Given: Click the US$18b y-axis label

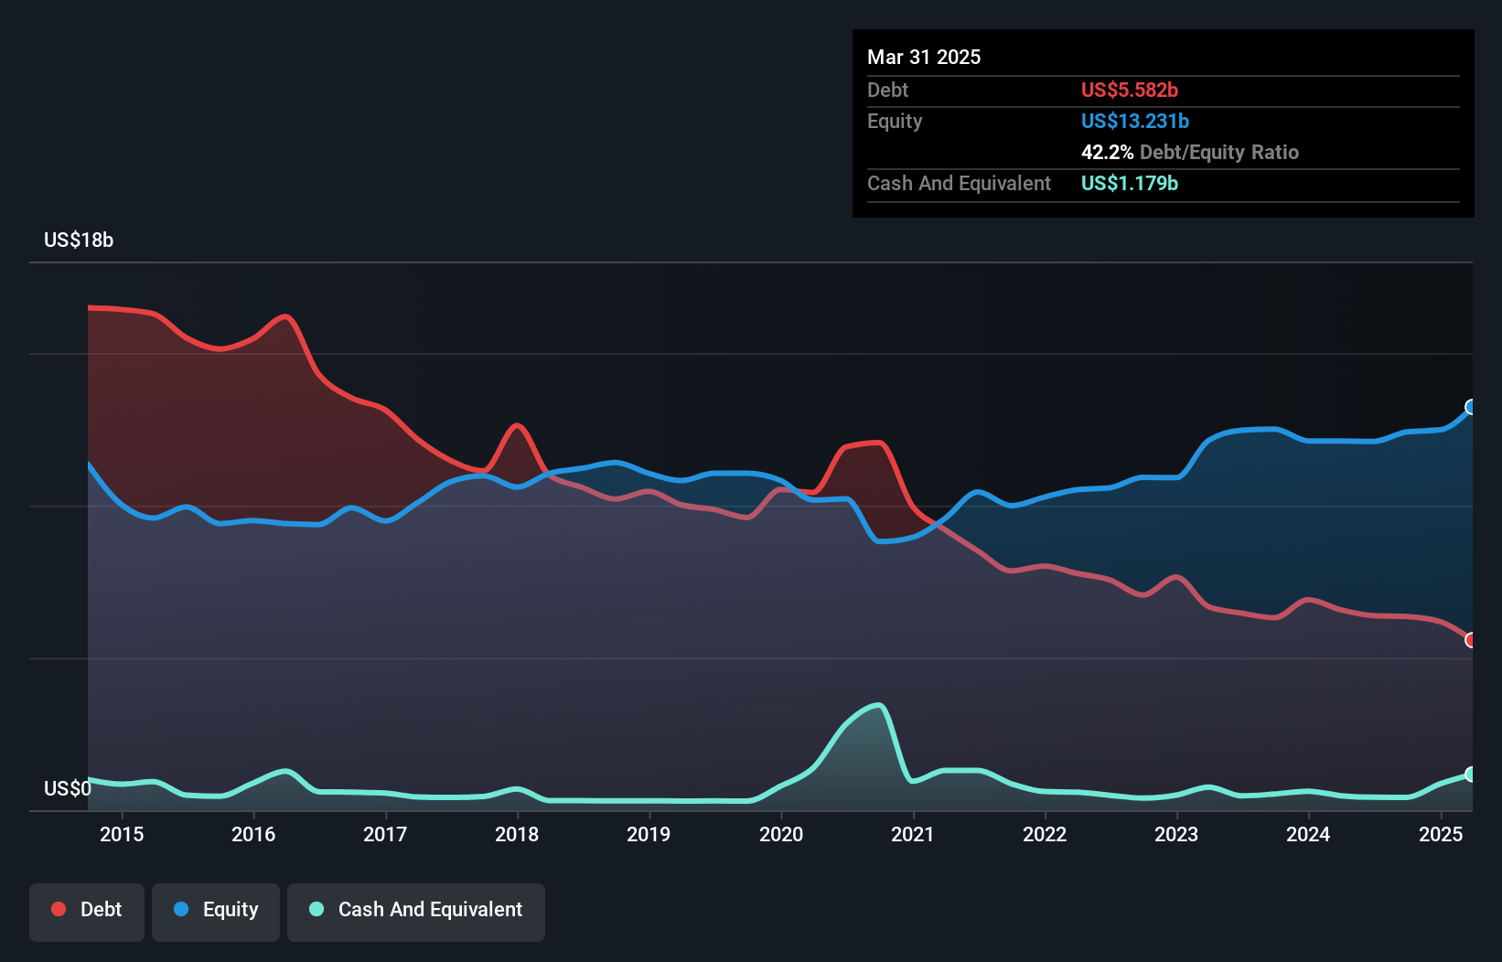Looking at the screenshot, I should 79,240.
